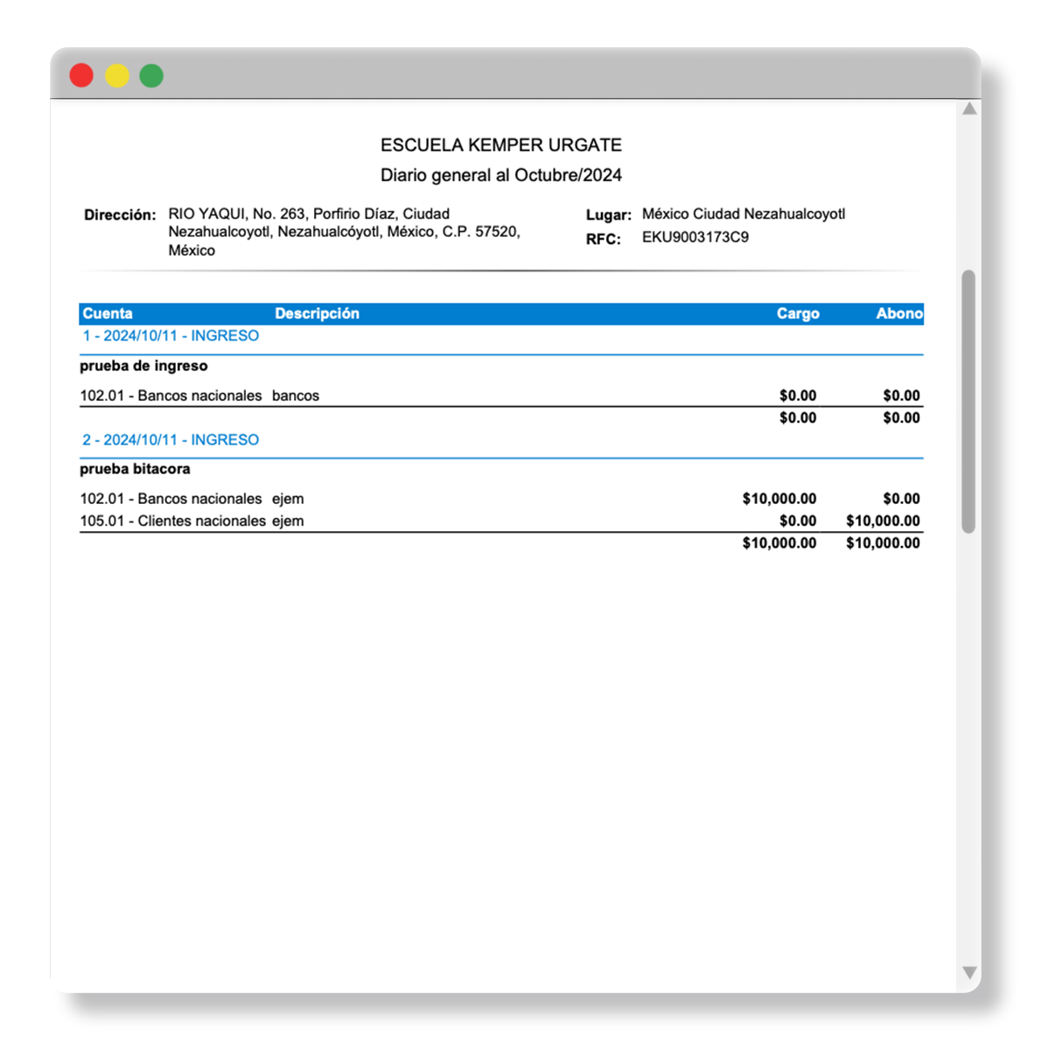
Task: Click the Lugar value México Ciudad Nezahualcoyotl
Action: click(x=743, y=214)
